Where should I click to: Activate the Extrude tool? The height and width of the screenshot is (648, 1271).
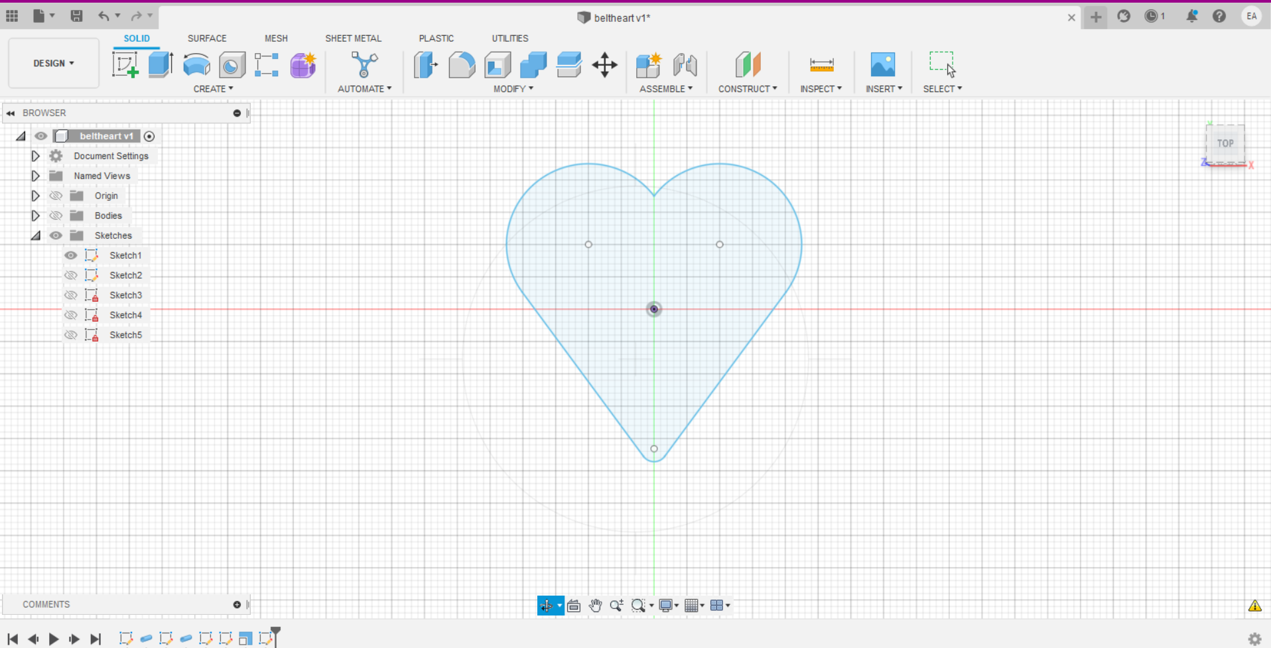coord(160,64)
